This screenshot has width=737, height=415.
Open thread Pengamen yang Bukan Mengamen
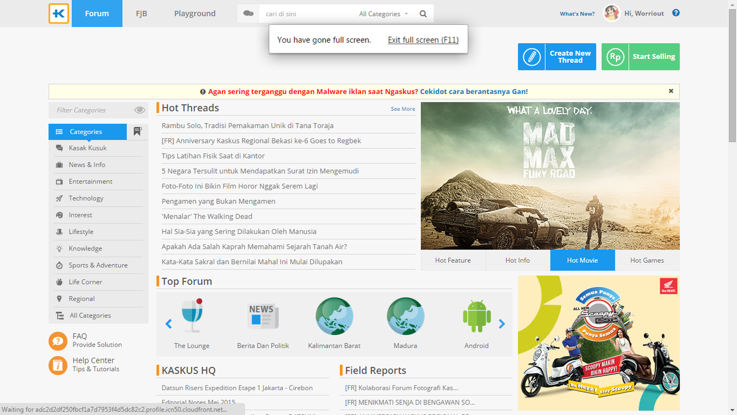[218, 201]
